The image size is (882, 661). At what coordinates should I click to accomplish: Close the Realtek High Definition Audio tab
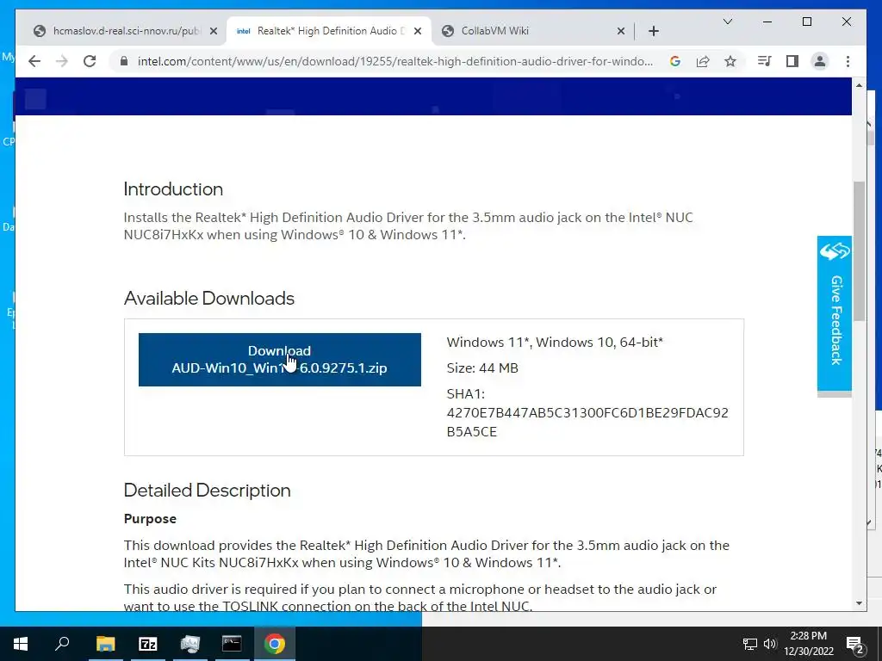tap(418, 32)
